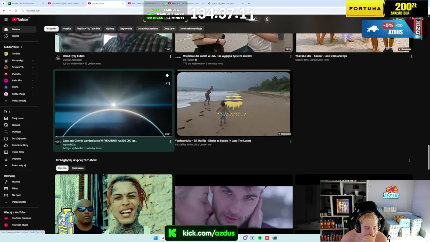The height and width of the screenshot is (242, 430).
Task: Open the terminal from taskbar
Action: tap(274, 238)
